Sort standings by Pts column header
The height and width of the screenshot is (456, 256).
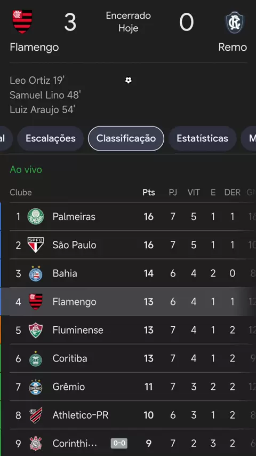coord(148,193)
